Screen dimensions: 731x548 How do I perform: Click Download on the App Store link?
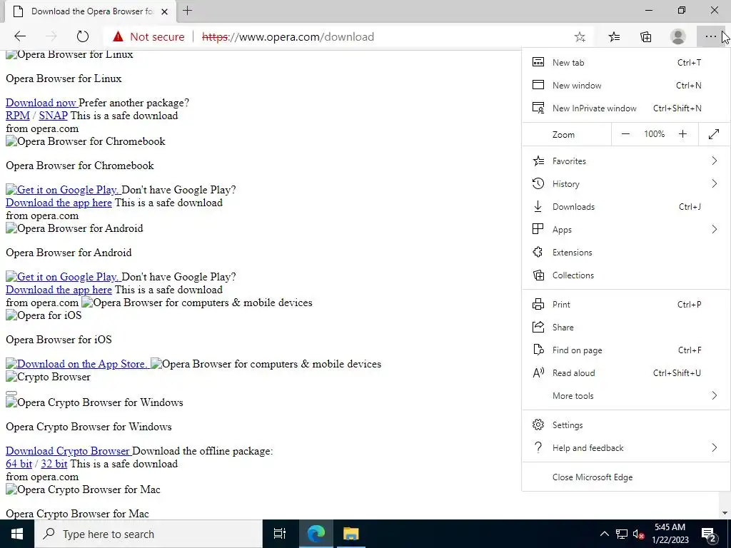(x=76, y=364)
